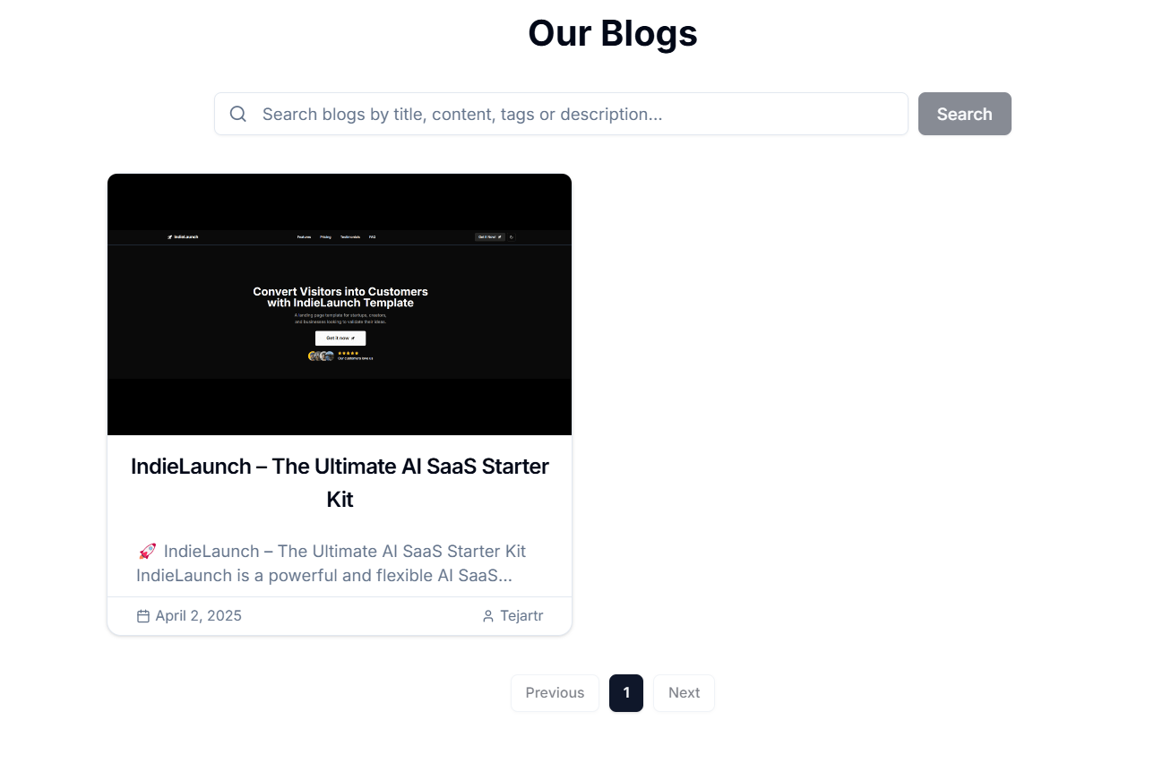Image resolution: width=1154 pixels, height=763 pixels.
Task: Click the five yellow stars in the thumbnail
Action: click(x=348, y=353)
